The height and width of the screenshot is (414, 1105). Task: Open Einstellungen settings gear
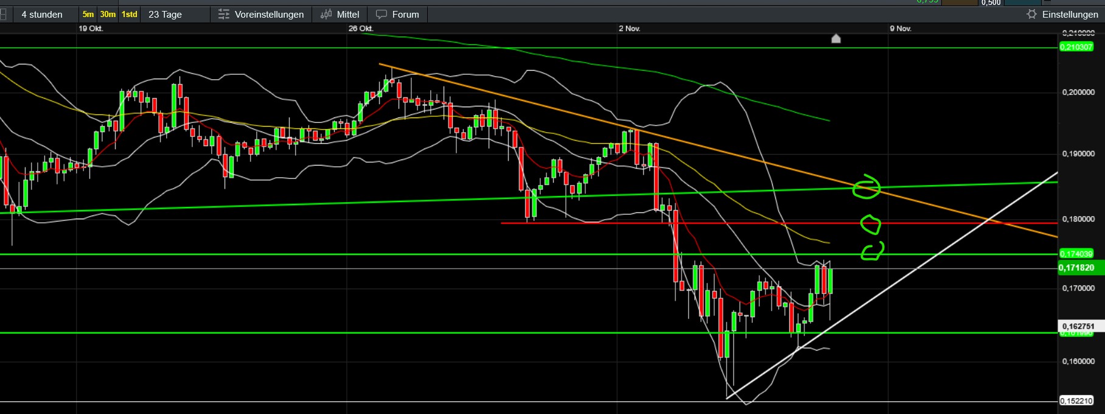[1062, 14]
